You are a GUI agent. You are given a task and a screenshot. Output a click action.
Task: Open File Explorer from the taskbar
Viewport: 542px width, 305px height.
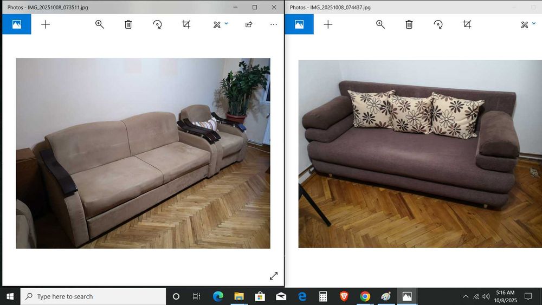239,296
